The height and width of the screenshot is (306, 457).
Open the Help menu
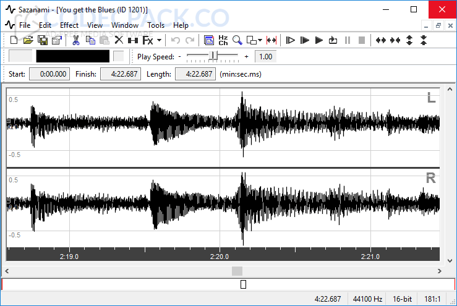click(x=181, y=25)
